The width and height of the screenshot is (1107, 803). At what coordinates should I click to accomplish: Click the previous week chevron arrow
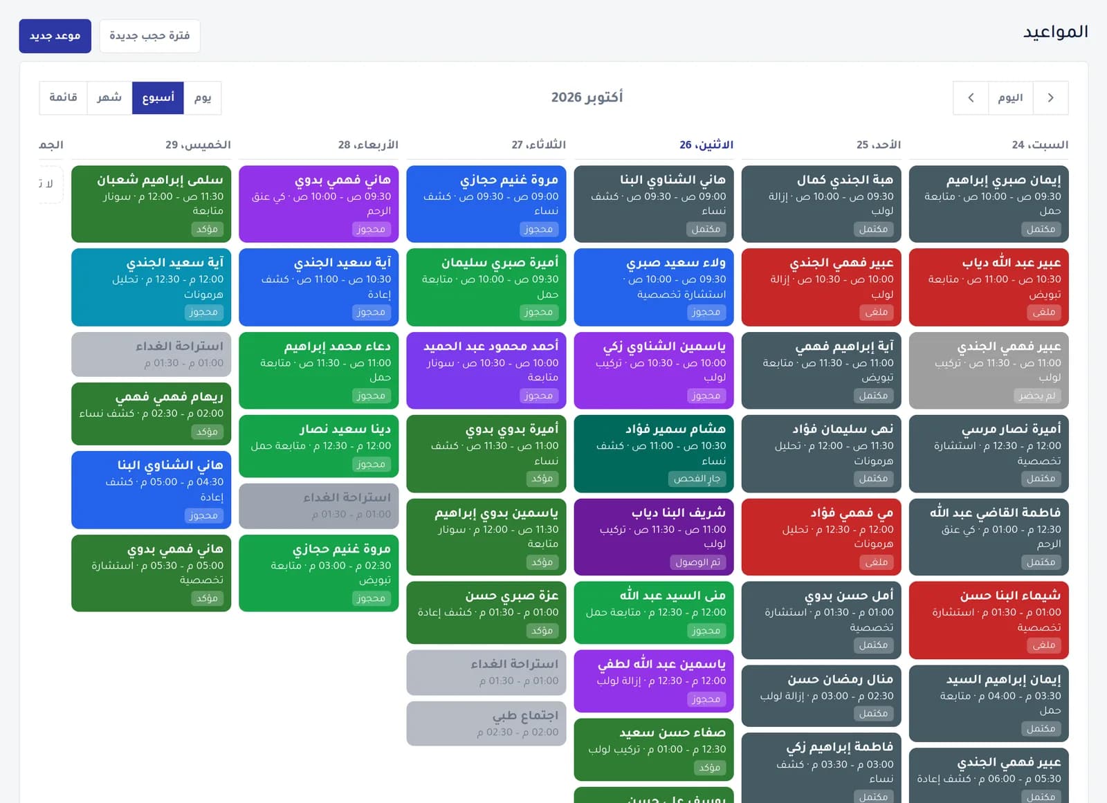pos(1050,98)
